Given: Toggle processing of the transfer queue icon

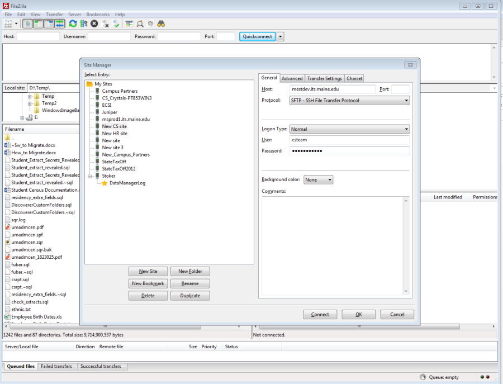Looking at the screenshot, I should pos(84,23).
